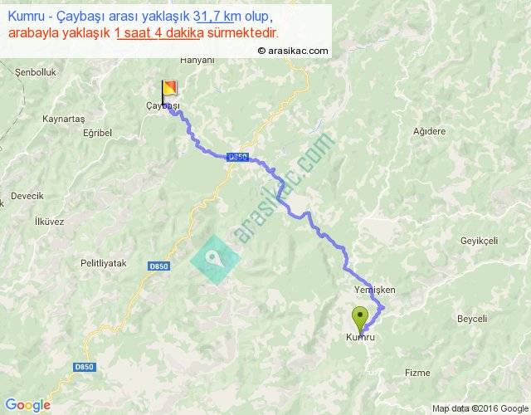Select the Fizme place label

pos(417,373)
